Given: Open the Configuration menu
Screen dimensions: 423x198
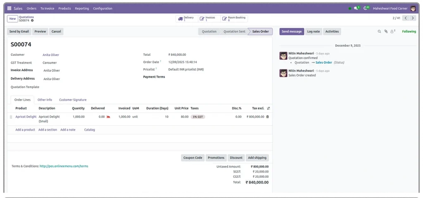Looking at the screenshot, I should (x=102, y=8).
